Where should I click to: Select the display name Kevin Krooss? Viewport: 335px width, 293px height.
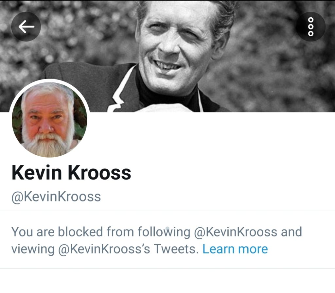click(71, 173)
